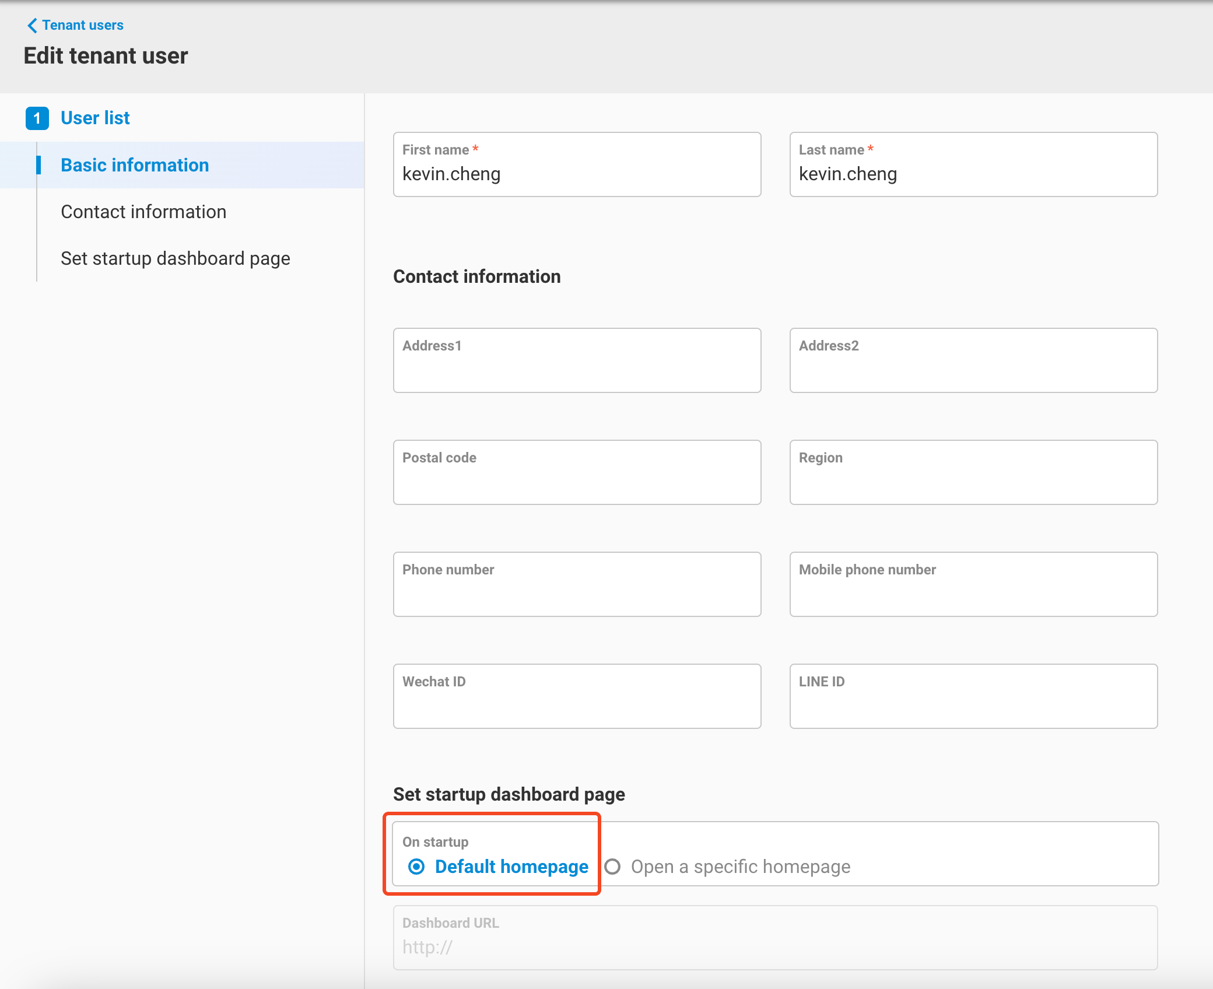Click into the First name field

click(x=576, y=173)
